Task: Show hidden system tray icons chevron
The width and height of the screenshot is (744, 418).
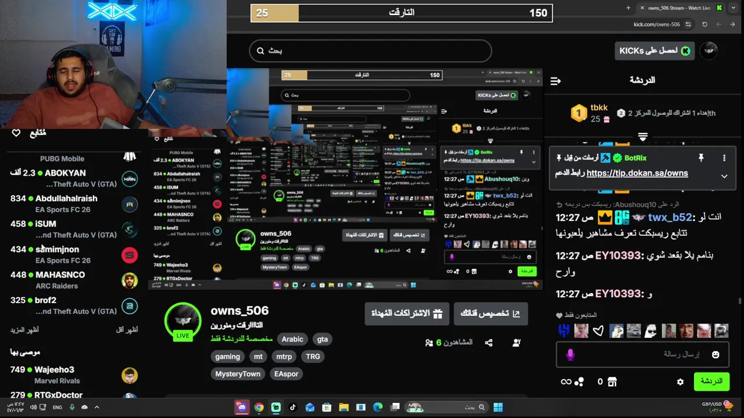Action: [96, 407]
